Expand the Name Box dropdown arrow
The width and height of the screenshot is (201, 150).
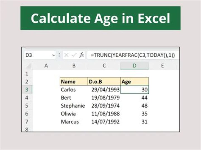[54, 55]
